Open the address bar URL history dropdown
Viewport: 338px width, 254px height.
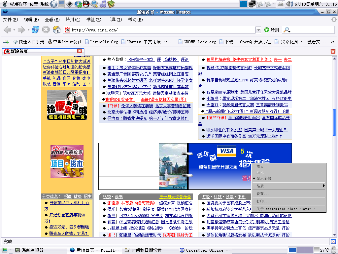pyautogui.click(x=258, y=30)
